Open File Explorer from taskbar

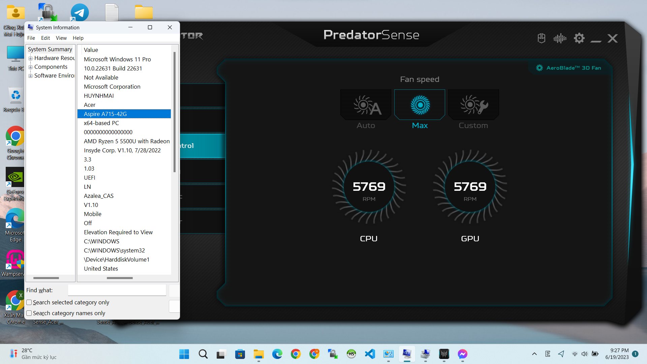click(x=258, y=354)
